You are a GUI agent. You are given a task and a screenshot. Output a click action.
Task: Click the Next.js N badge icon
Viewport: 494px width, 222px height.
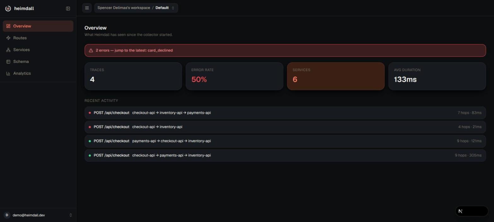(460, 211)
